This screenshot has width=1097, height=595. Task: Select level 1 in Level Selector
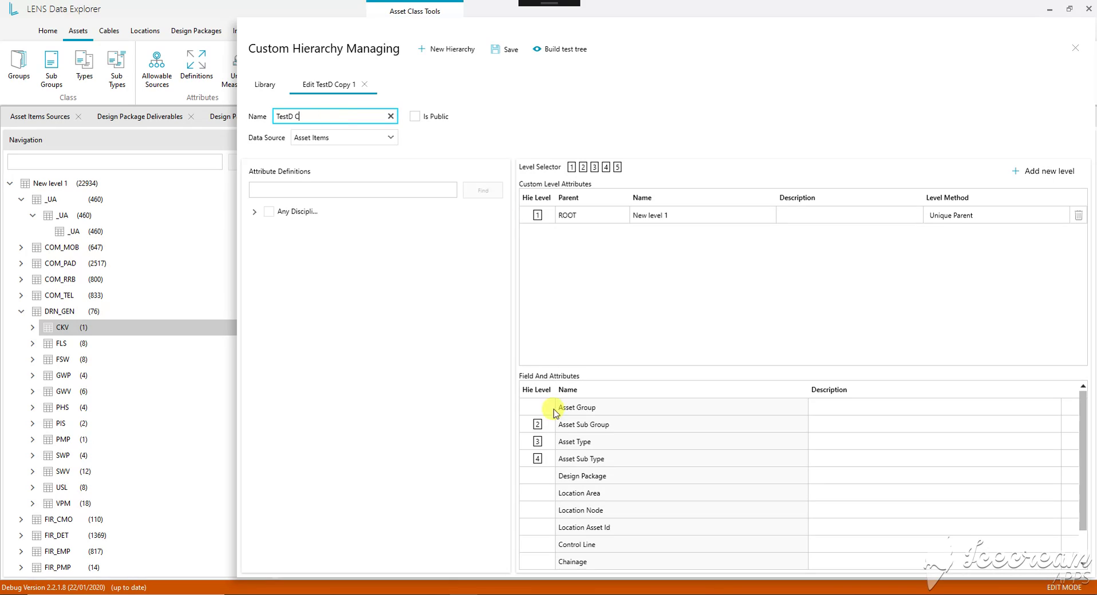[571, 167]
